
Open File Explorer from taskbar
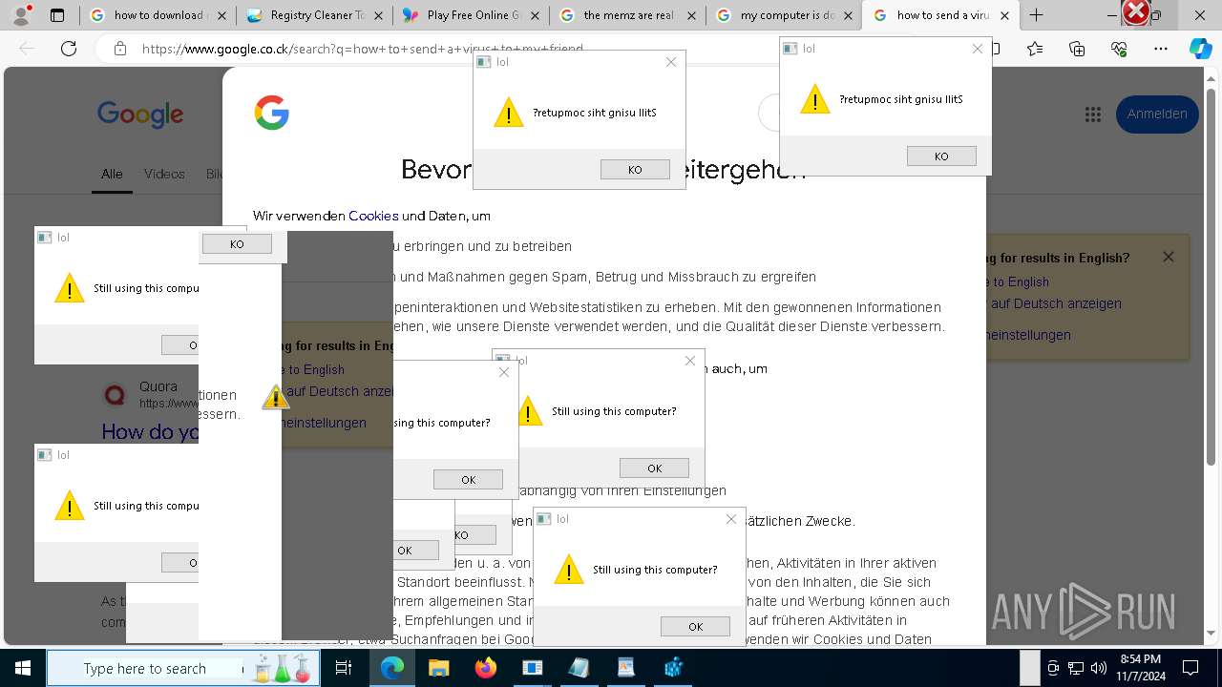(438, 668)
